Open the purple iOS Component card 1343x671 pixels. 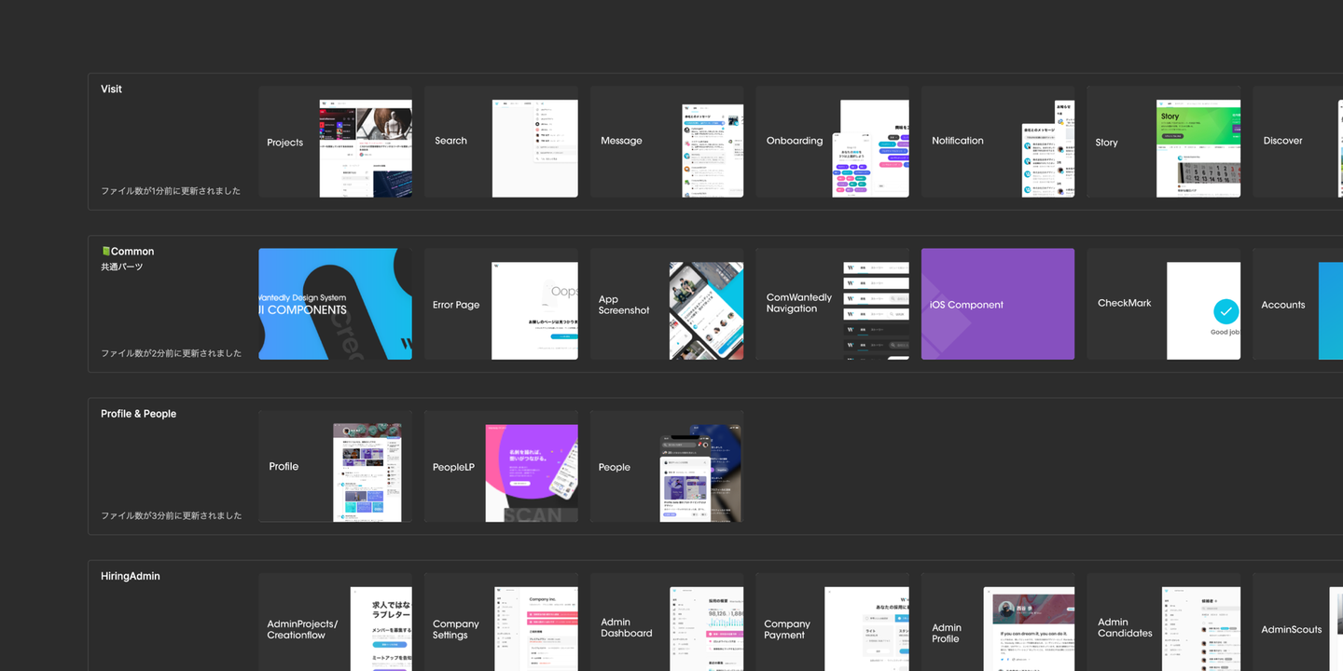998,304
